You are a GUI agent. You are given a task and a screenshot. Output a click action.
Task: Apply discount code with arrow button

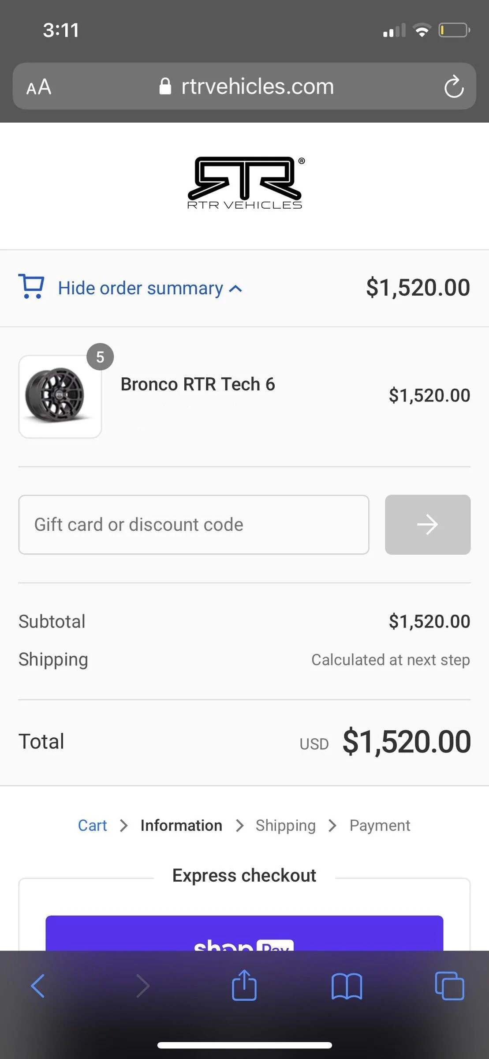pyautogui.click(x=427, y=525)
